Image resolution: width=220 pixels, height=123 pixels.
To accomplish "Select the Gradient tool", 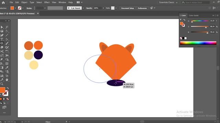I will [x=2, y=68].
